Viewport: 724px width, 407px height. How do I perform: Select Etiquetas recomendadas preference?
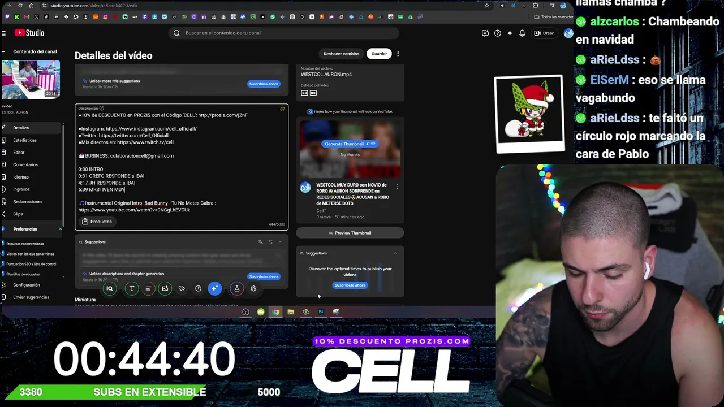[25, 244]
